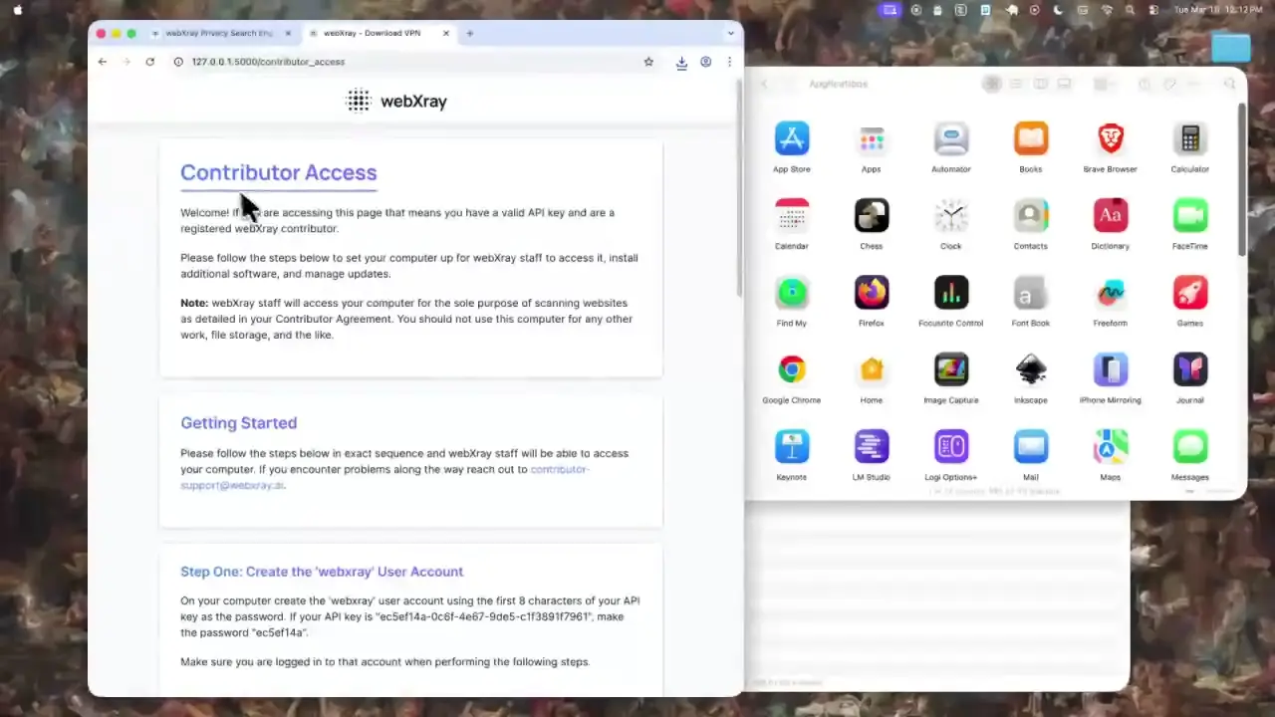This screenshot has height=717, width=1275.
Task: Open the Apps icon in Finder
Action: (x=872, y=138)
